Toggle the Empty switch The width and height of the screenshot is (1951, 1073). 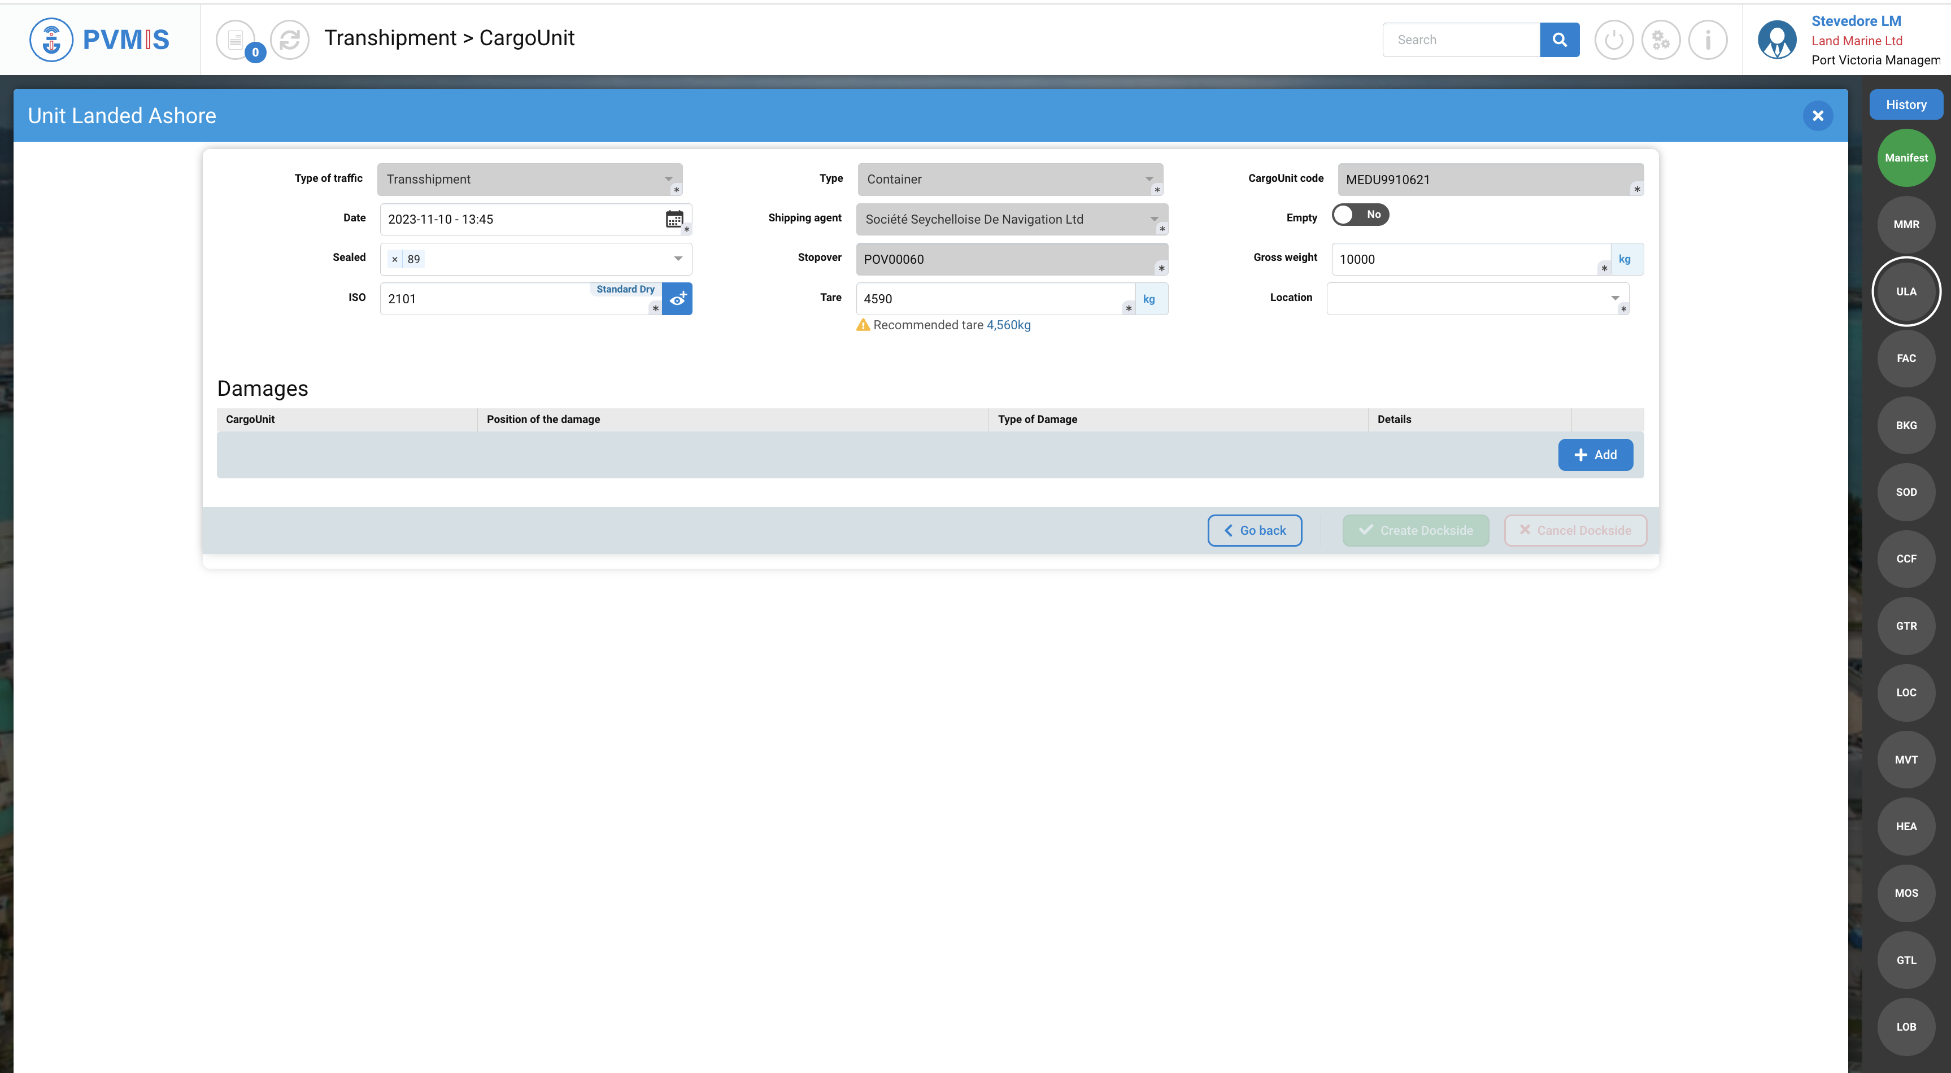(1360, 215)
